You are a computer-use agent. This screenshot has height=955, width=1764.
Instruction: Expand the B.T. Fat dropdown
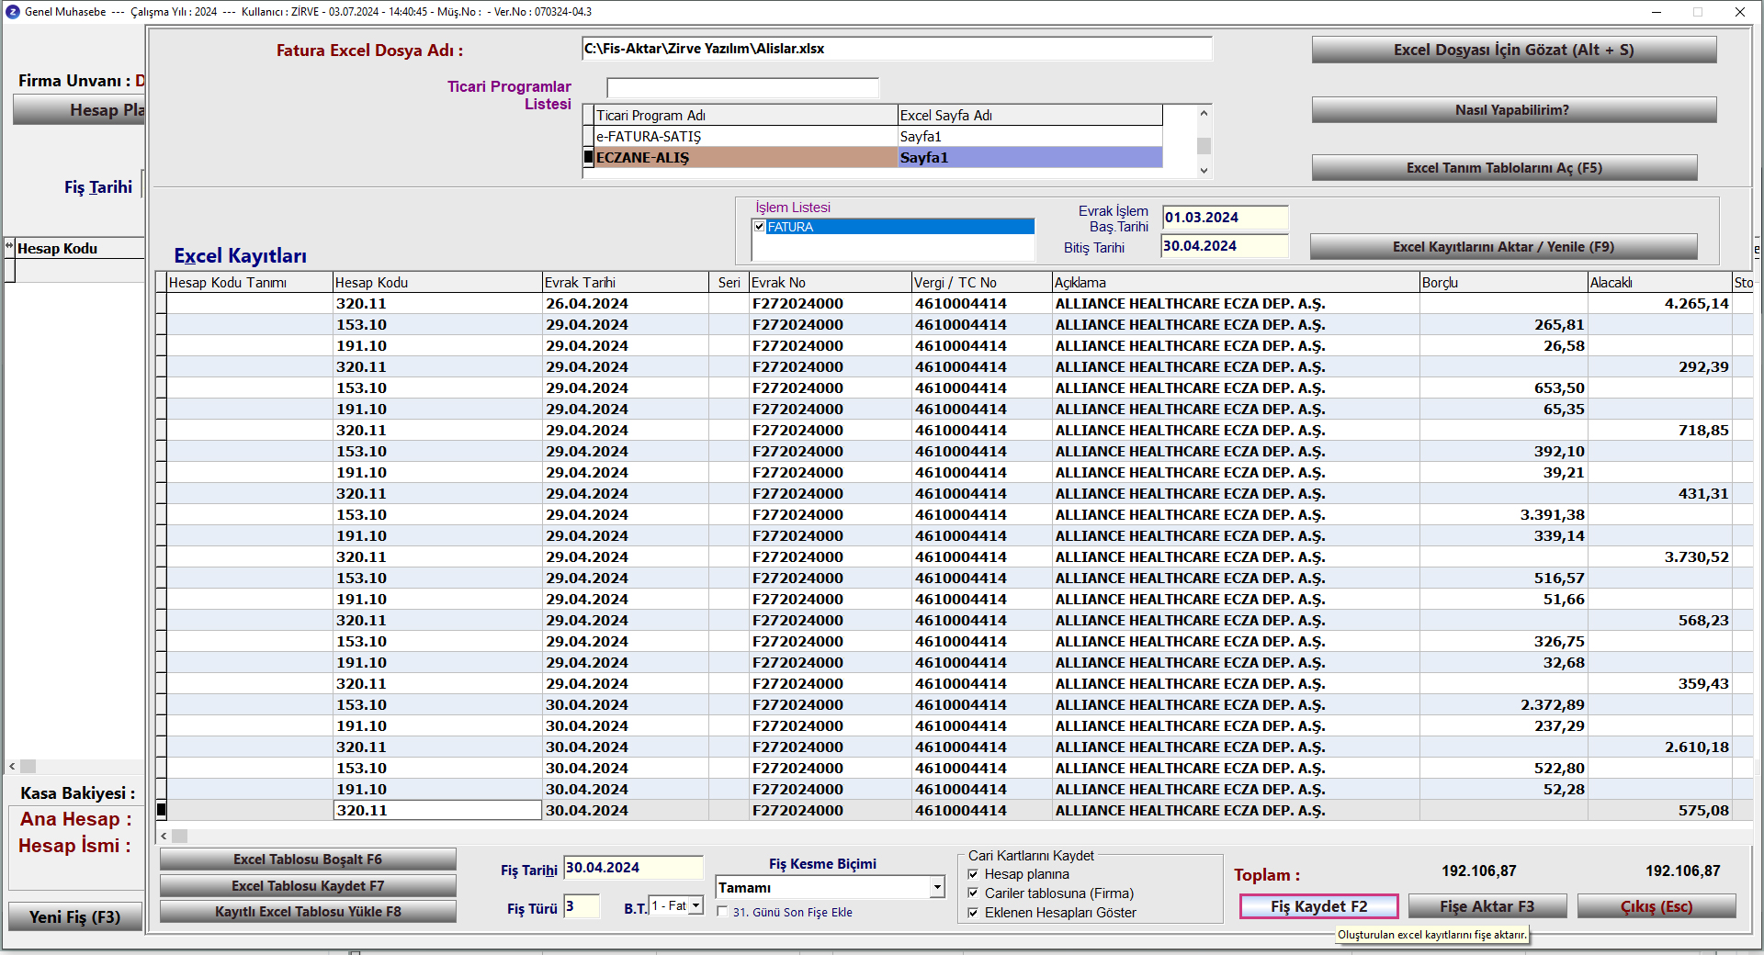click(x=695, y=906)
